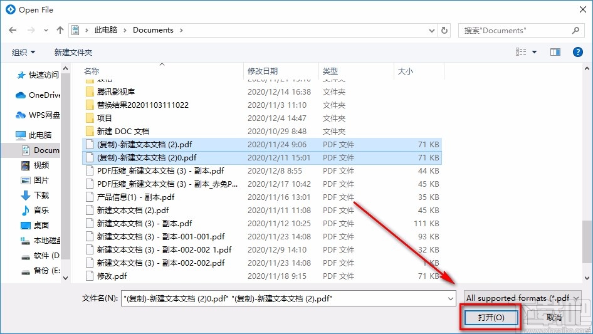Select OneDrive in sidebar

[38, 95]
